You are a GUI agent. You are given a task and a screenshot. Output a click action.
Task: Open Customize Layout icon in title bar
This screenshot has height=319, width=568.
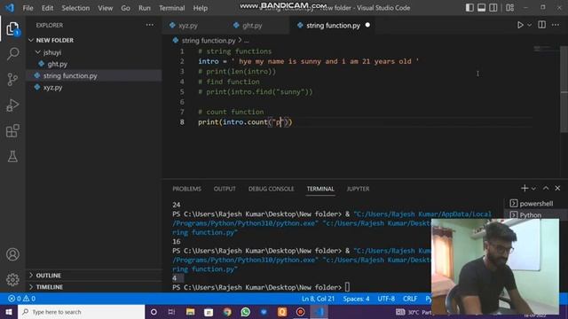[509, 8]
